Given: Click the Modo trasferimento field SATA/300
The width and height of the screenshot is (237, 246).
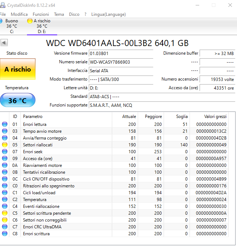Looking at the screenshot, I should coord(121,79).
